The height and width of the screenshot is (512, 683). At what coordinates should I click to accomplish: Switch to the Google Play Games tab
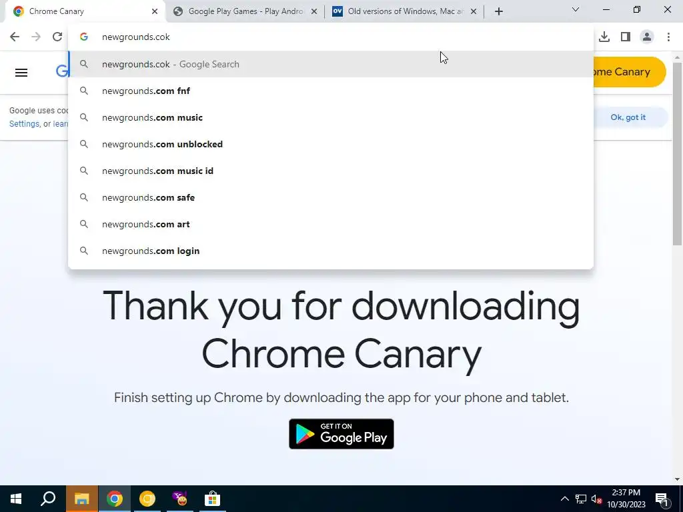point(245,11)
